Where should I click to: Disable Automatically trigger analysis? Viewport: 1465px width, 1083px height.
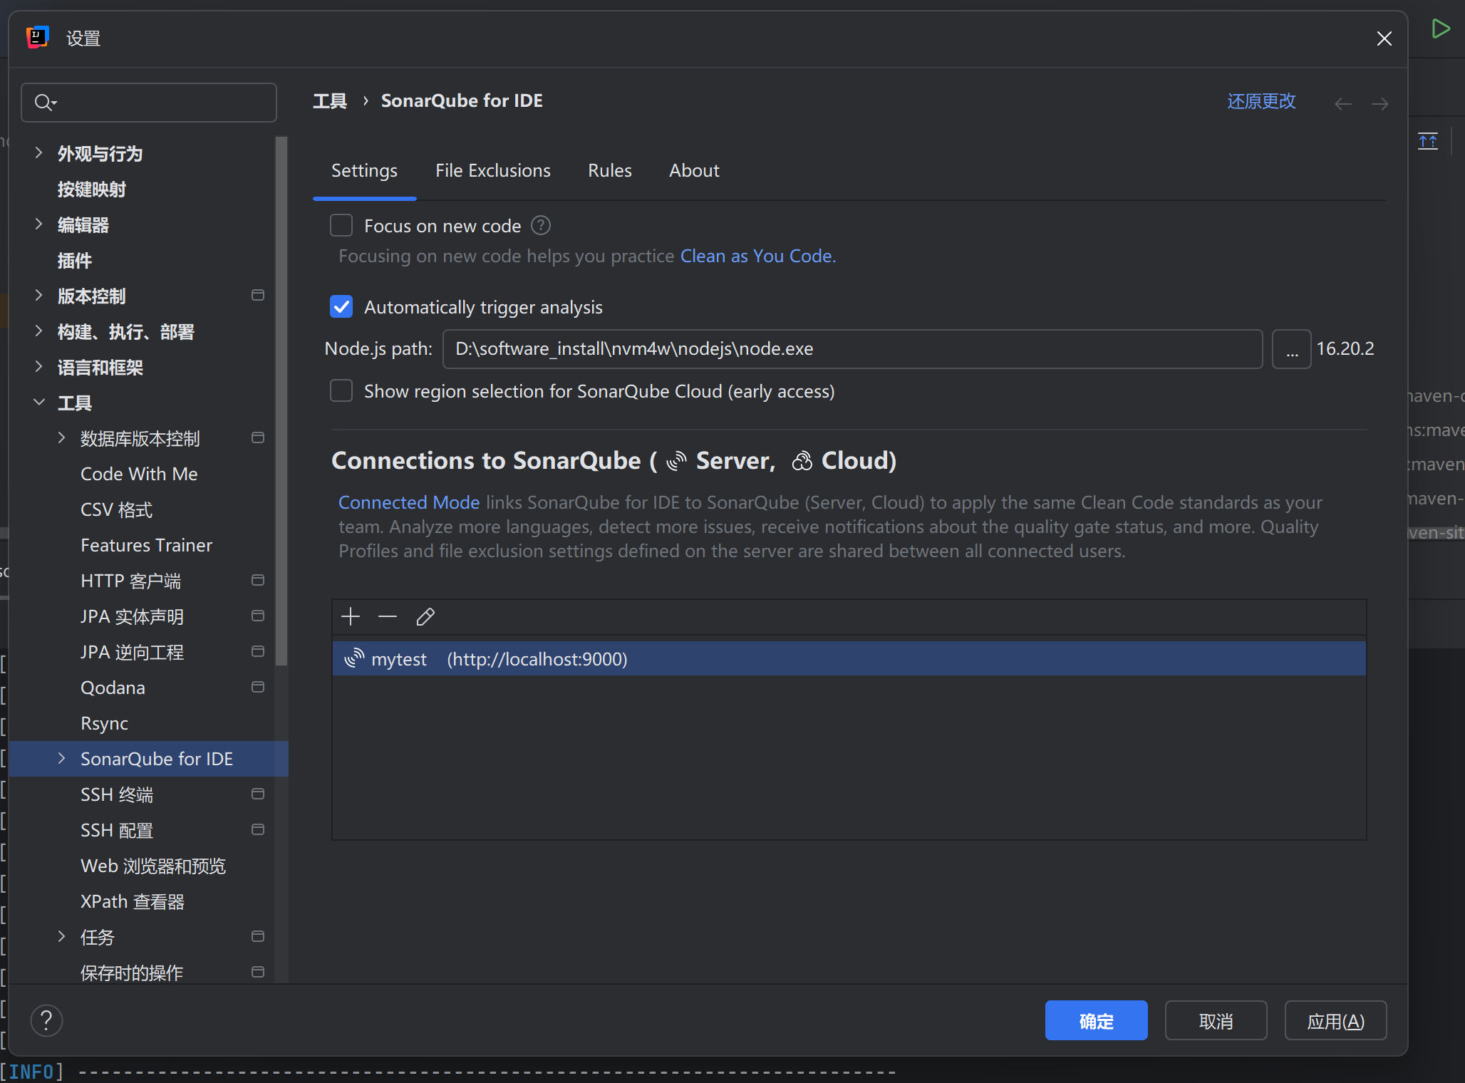(341, 306)
